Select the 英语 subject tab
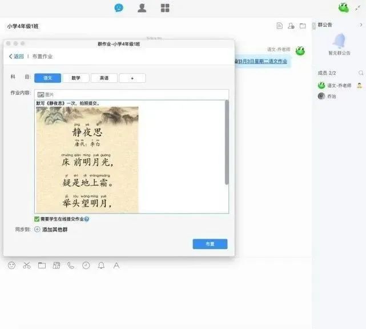 [x=104, y=78]
